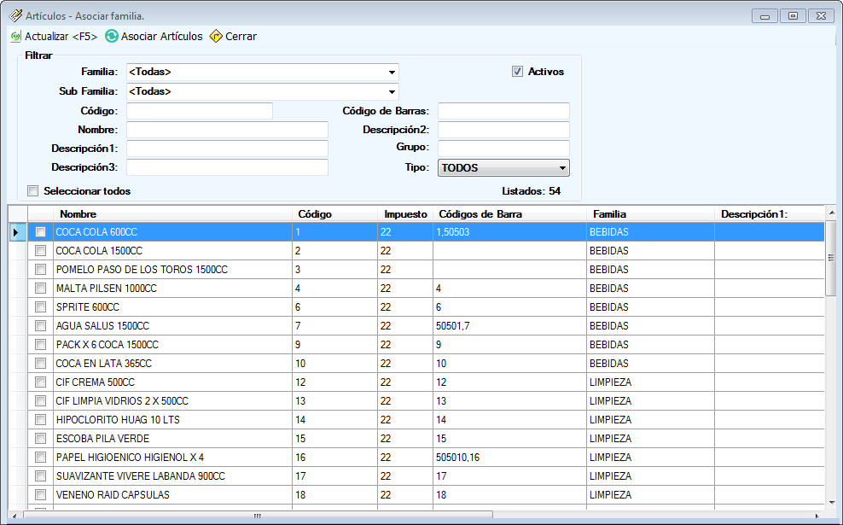Sort by Familia column header
Image resolution: width=843 pixels, height=525 pixels.
point(650,214)
